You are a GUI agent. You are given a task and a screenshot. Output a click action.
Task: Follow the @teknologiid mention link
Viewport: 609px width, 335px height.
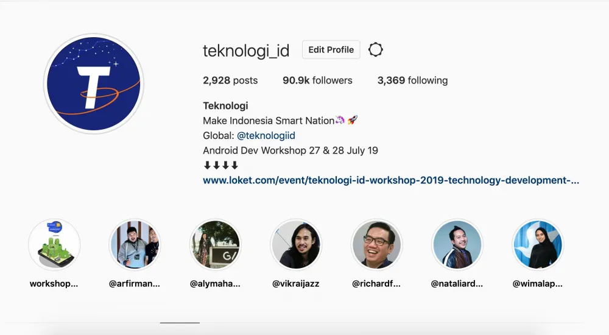click(266, 136)
